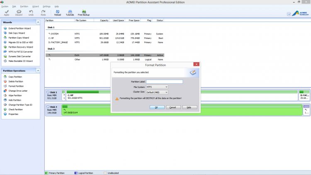
Task: Open the Help menu
Action: 57,7
